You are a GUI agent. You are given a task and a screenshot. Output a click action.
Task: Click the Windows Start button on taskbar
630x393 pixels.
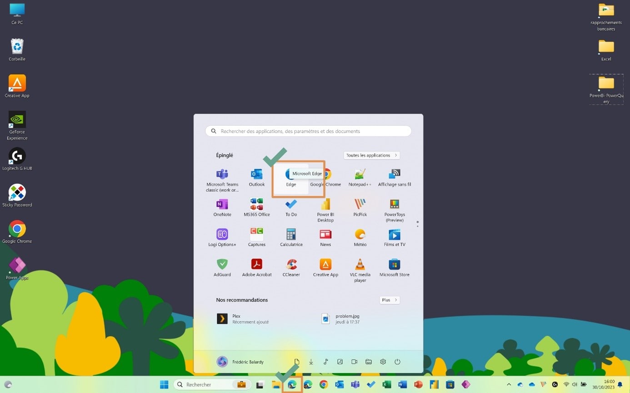(164, 384)
